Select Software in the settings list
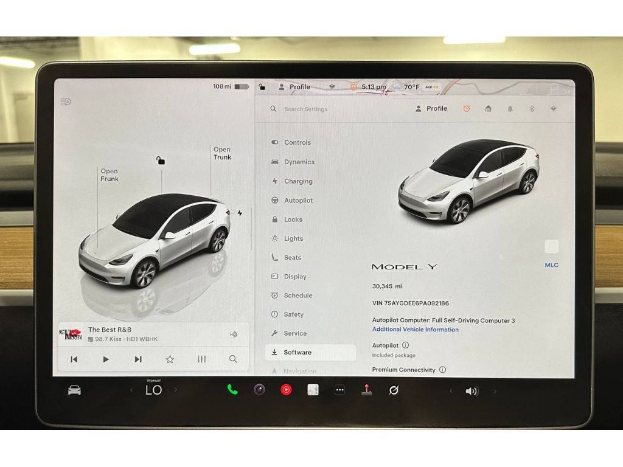Screen dimensions: 623x467 (x=310, y=352)
